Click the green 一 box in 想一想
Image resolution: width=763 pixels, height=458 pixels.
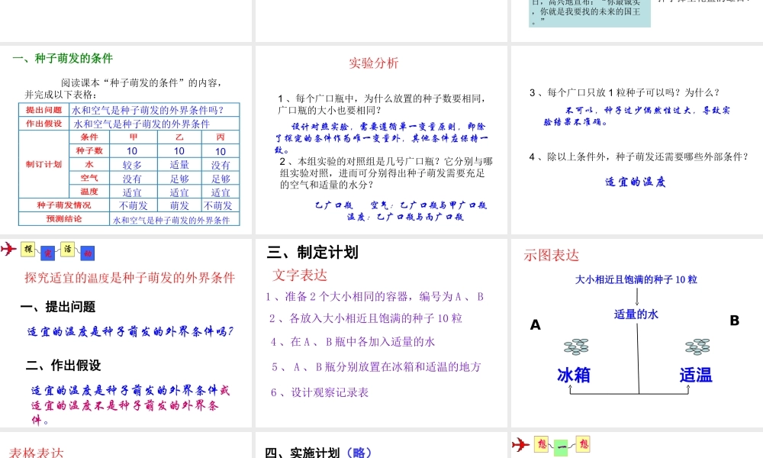pos(561,447)
